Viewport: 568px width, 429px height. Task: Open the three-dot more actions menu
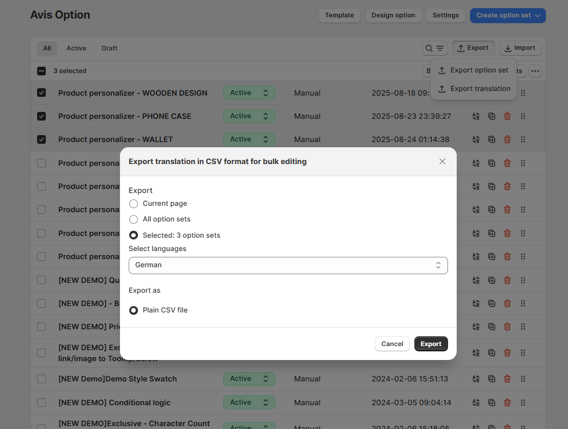pyautogui.click(x=535, y=71)
